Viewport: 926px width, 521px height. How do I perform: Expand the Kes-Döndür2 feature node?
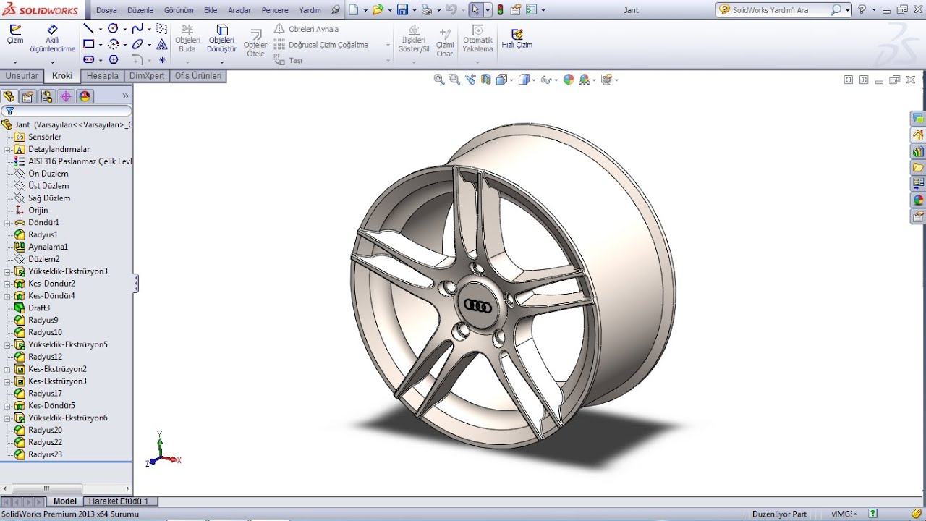coord(7,284)
